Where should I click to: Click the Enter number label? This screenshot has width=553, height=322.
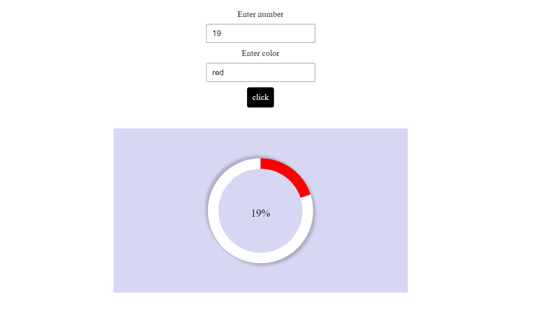click(x=260, y=14)
